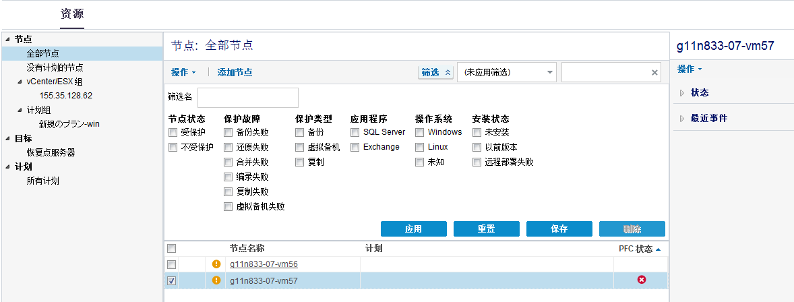Click the warning icon for g11n833-07-vm56
The height and width of the screenshot is (302, 794).
(x=216, y=264)
